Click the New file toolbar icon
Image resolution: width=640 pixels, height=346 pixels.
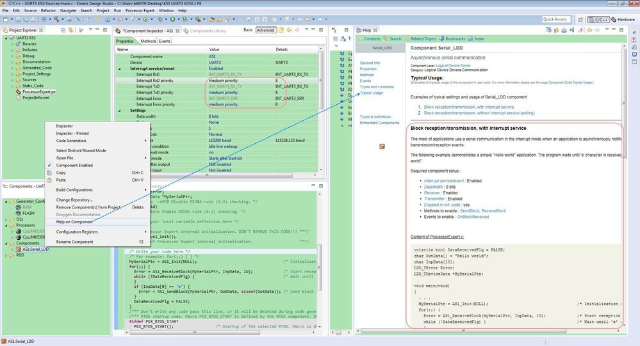pyautogui.click(x=6, y=19)
